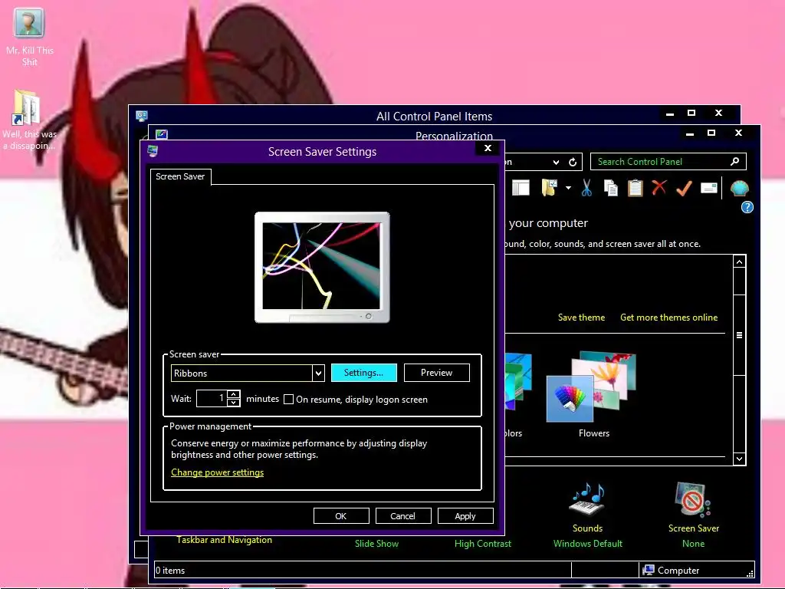
Task: Open dropdown arrow next to folder options
Action: 568,189
